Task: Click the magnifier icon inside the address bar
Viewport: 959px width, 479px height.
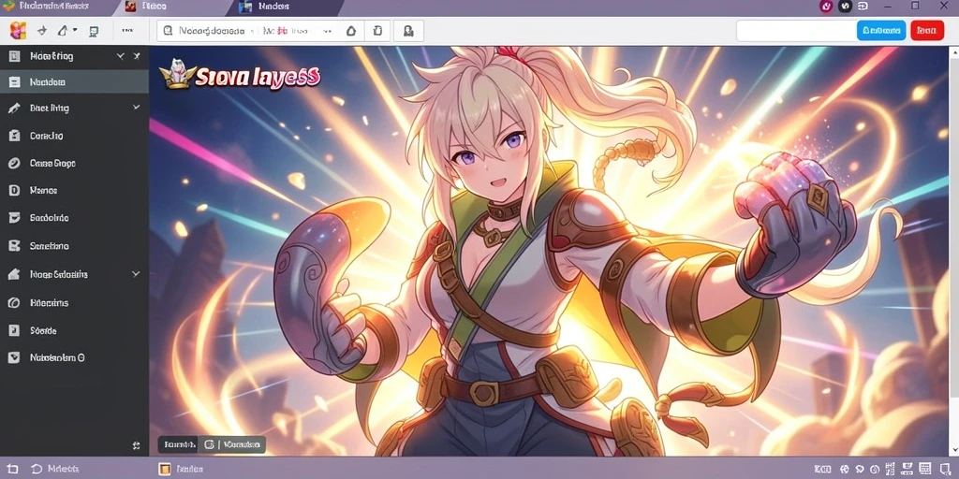Action: [169, 31]
